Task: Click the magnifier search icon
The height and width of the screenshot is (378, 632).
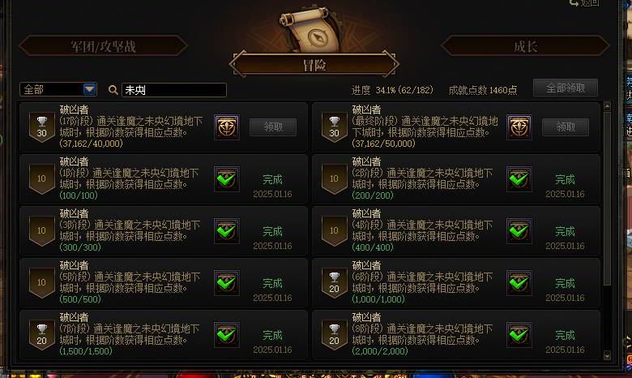Action: click(x=113, y=90)
